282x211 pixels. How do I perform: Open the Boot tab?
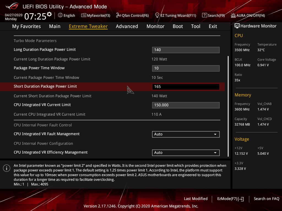178,26
